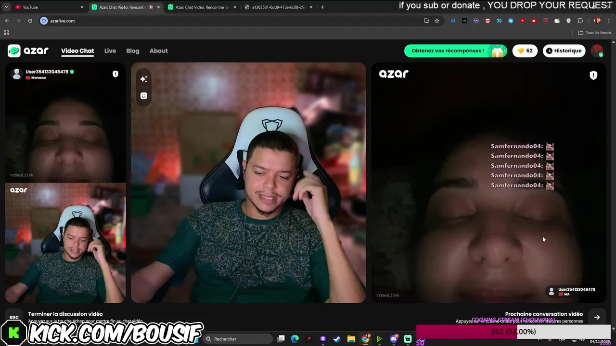Open Discord from the taskbar
The width and height of the screenshot is (616, 346).
(x=394, y=339)
